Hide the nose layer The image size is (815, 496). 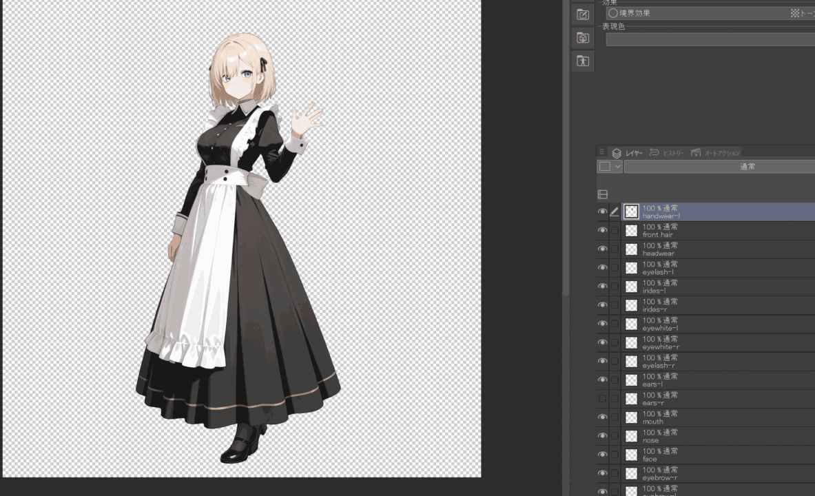(602, 436)
